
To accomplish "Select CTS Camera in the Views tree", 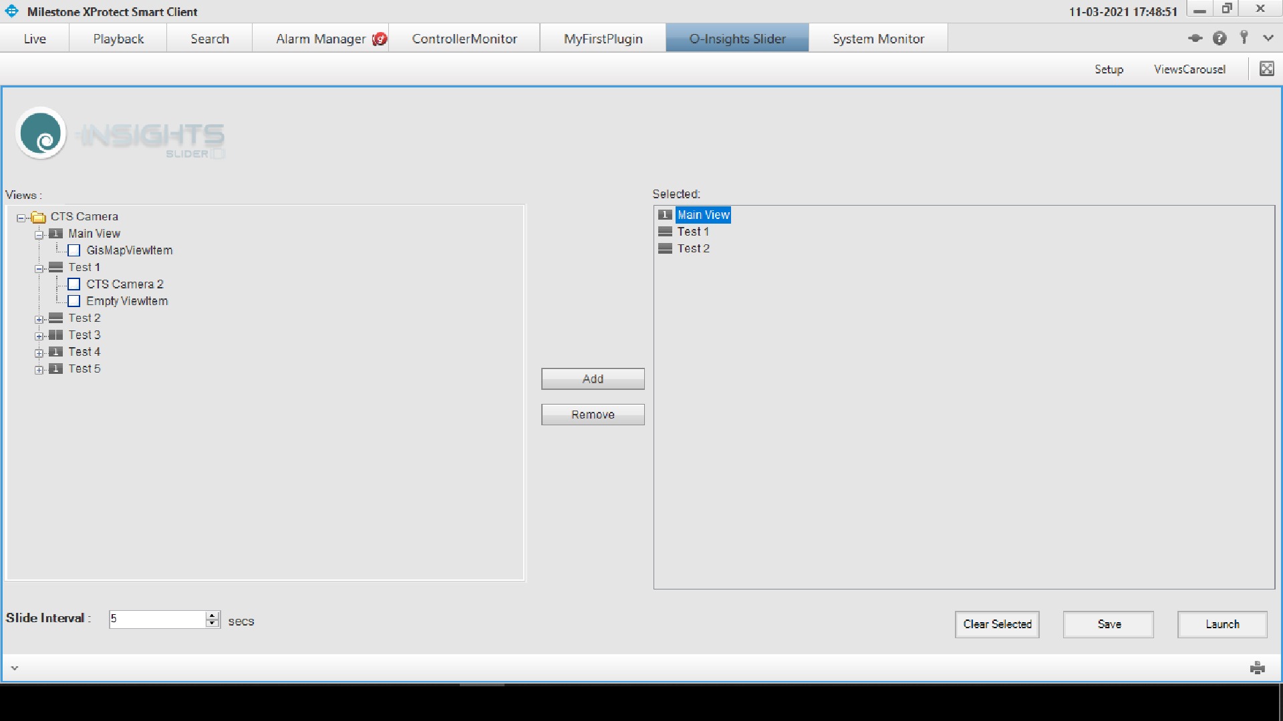I will coord(84,216).
